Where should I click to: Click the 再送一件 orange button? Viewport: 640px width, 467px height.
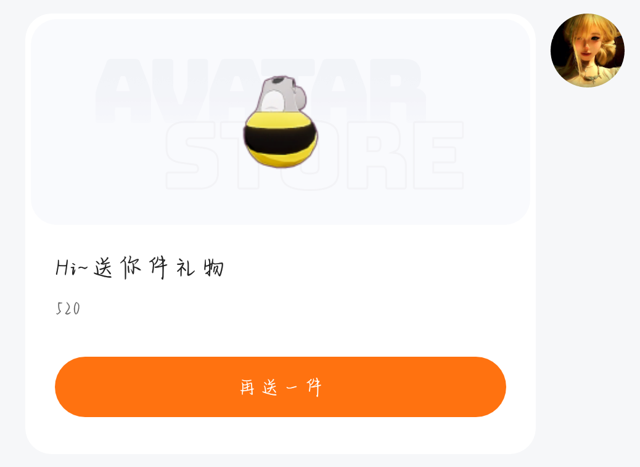[281, 387]
